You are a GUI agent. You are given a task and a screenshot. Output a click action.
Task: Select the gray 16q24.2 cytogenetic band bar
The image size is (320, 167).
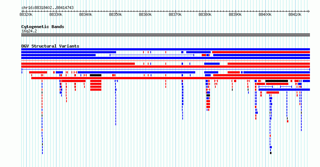[x=165, y=35]
